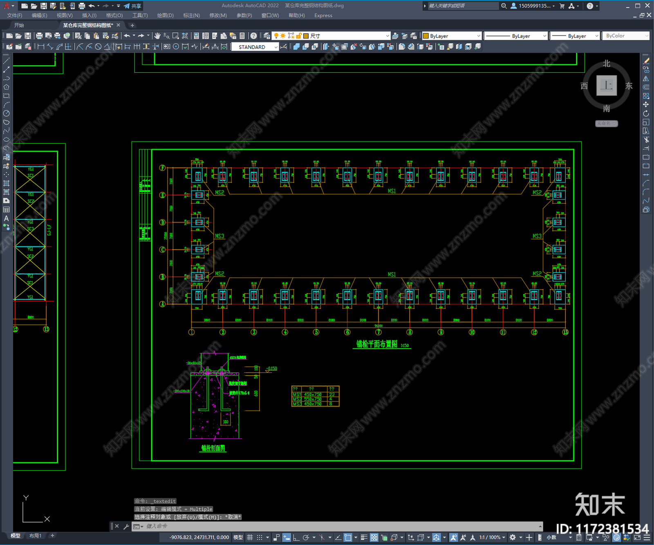Viewport: 654px width, 545px height.
Task: Select the Erase tool in modify toolbar
Action: (646, 61)
